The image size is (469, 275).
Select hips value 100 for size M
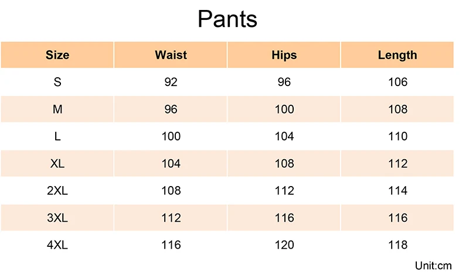(x=284, y=109)
